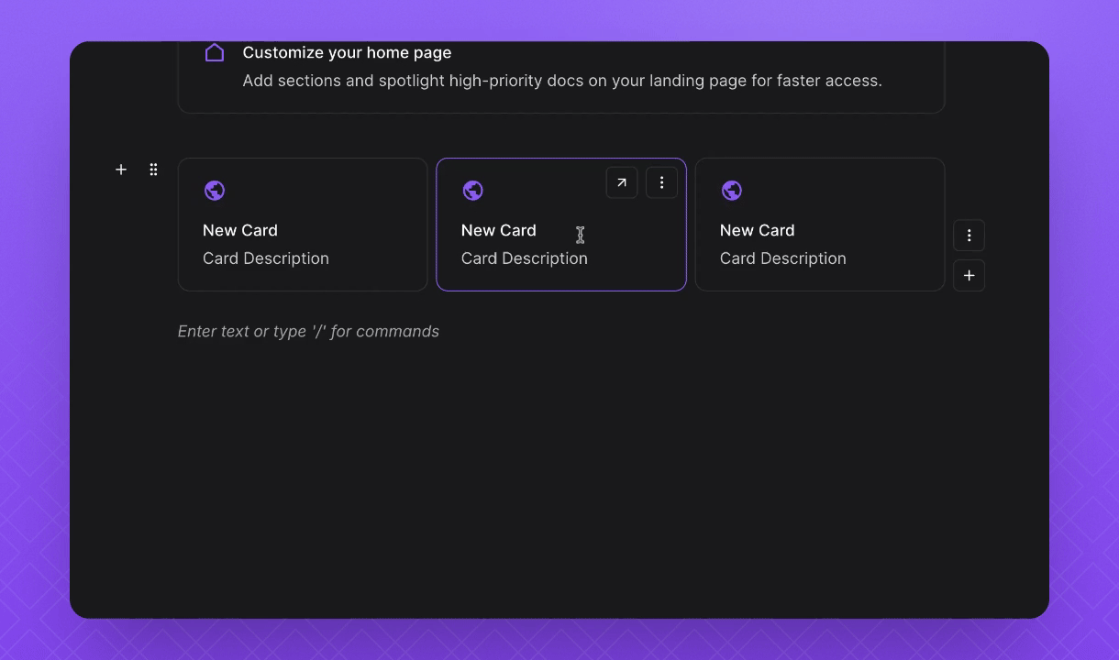This screenshot has height=660, width=1119.
Task: Click the globe icon on the middle card
Action: click(x=473, y=191)
